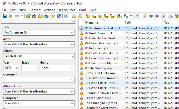Expand the Genre field dropdown
This screenshot has width=179, height=109.
[x=72, y=68]
